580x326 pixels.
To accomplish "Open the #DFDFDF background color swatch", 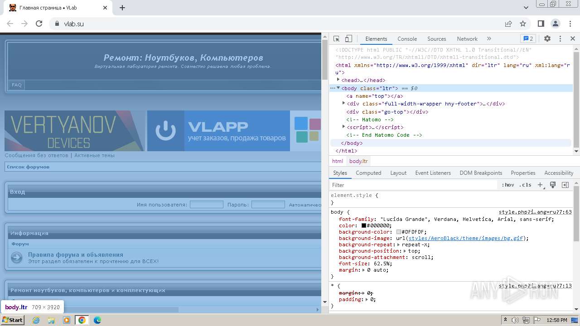I will (399, 232).
